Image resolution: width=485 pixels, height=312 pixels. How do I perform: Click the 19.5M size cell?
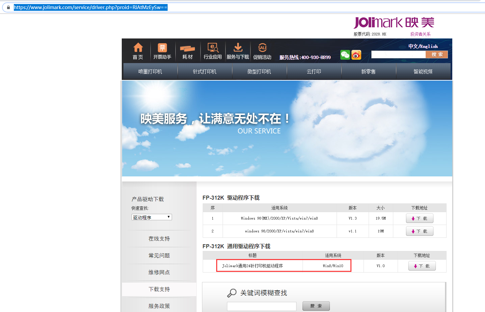tap(381, 218)
